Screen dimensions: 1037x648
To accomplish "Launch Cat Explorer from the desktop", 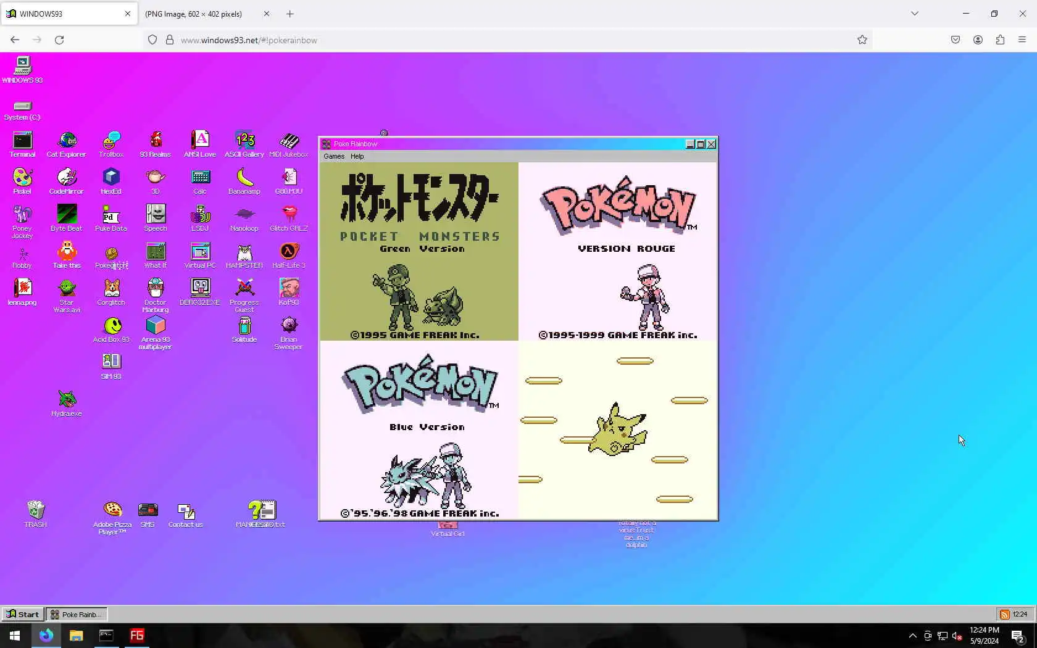I will (67, 144).
